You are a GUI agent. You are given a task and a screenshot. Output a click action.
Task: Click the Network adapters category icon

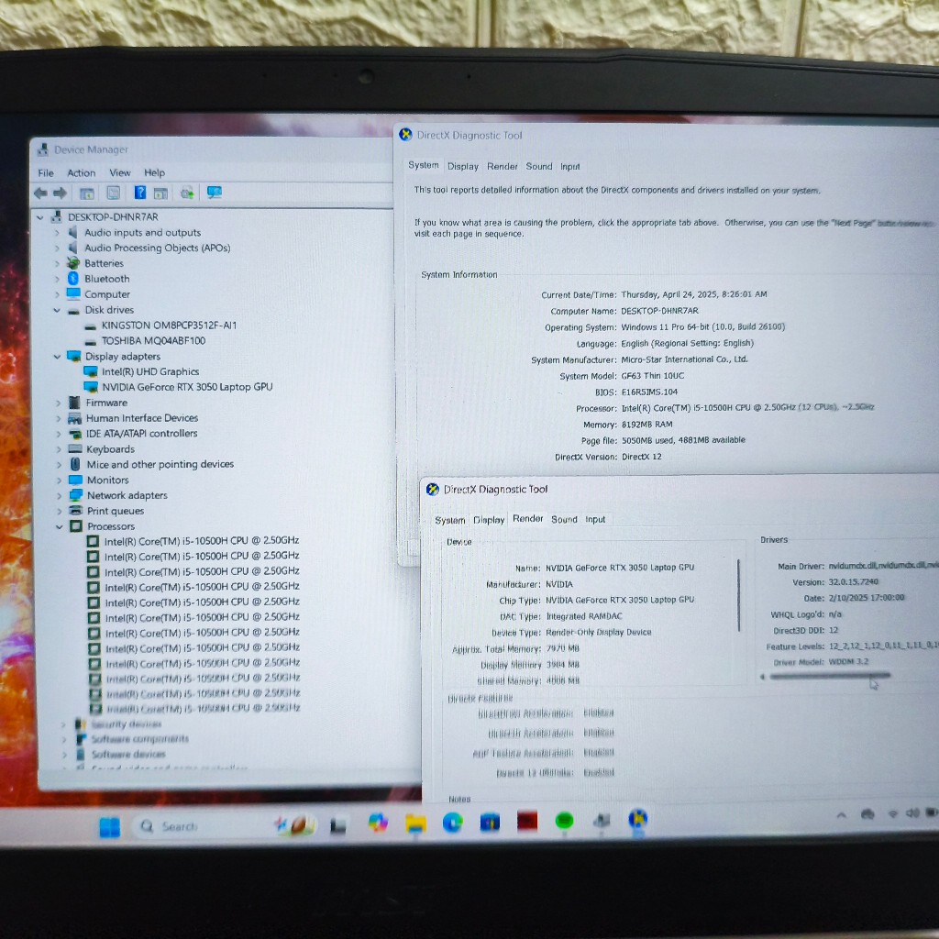click(x=76, y=495)
